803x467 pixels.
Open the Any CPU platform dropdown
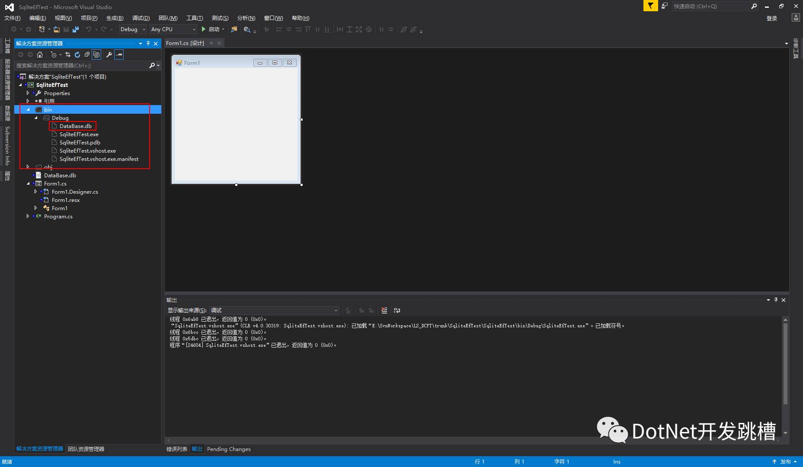[173, 29]
